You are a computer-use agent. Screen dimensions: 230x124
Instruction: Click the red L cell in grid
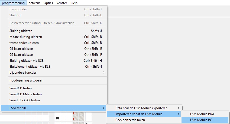click(74, 119)
